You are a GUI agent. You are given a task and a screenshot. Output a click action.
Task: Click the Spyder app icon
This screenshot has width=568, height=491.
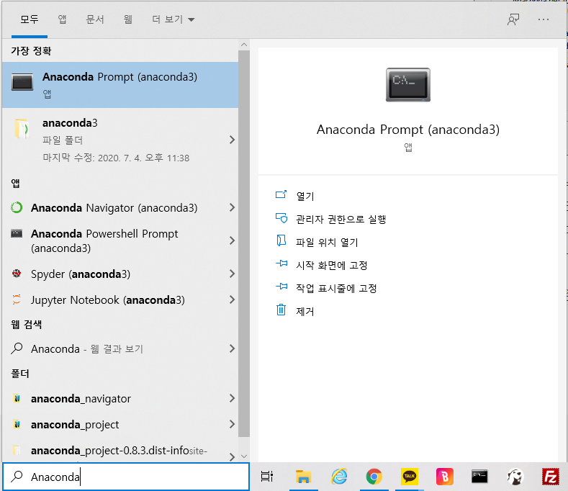[x=17, y=274]
